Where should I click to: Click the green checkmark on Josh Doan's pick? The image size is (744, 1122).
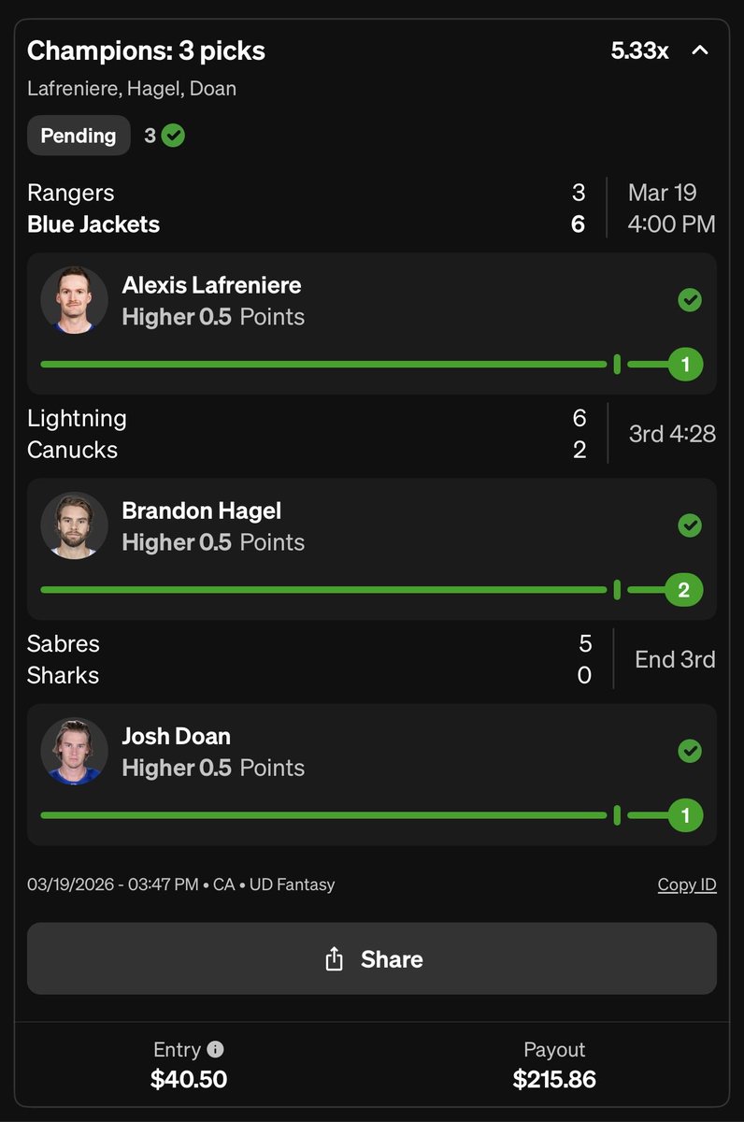(690, 751)
